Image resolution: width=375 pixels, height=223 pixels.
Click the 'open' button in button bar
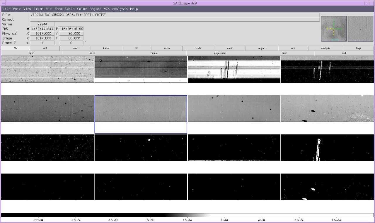point(31,53)
